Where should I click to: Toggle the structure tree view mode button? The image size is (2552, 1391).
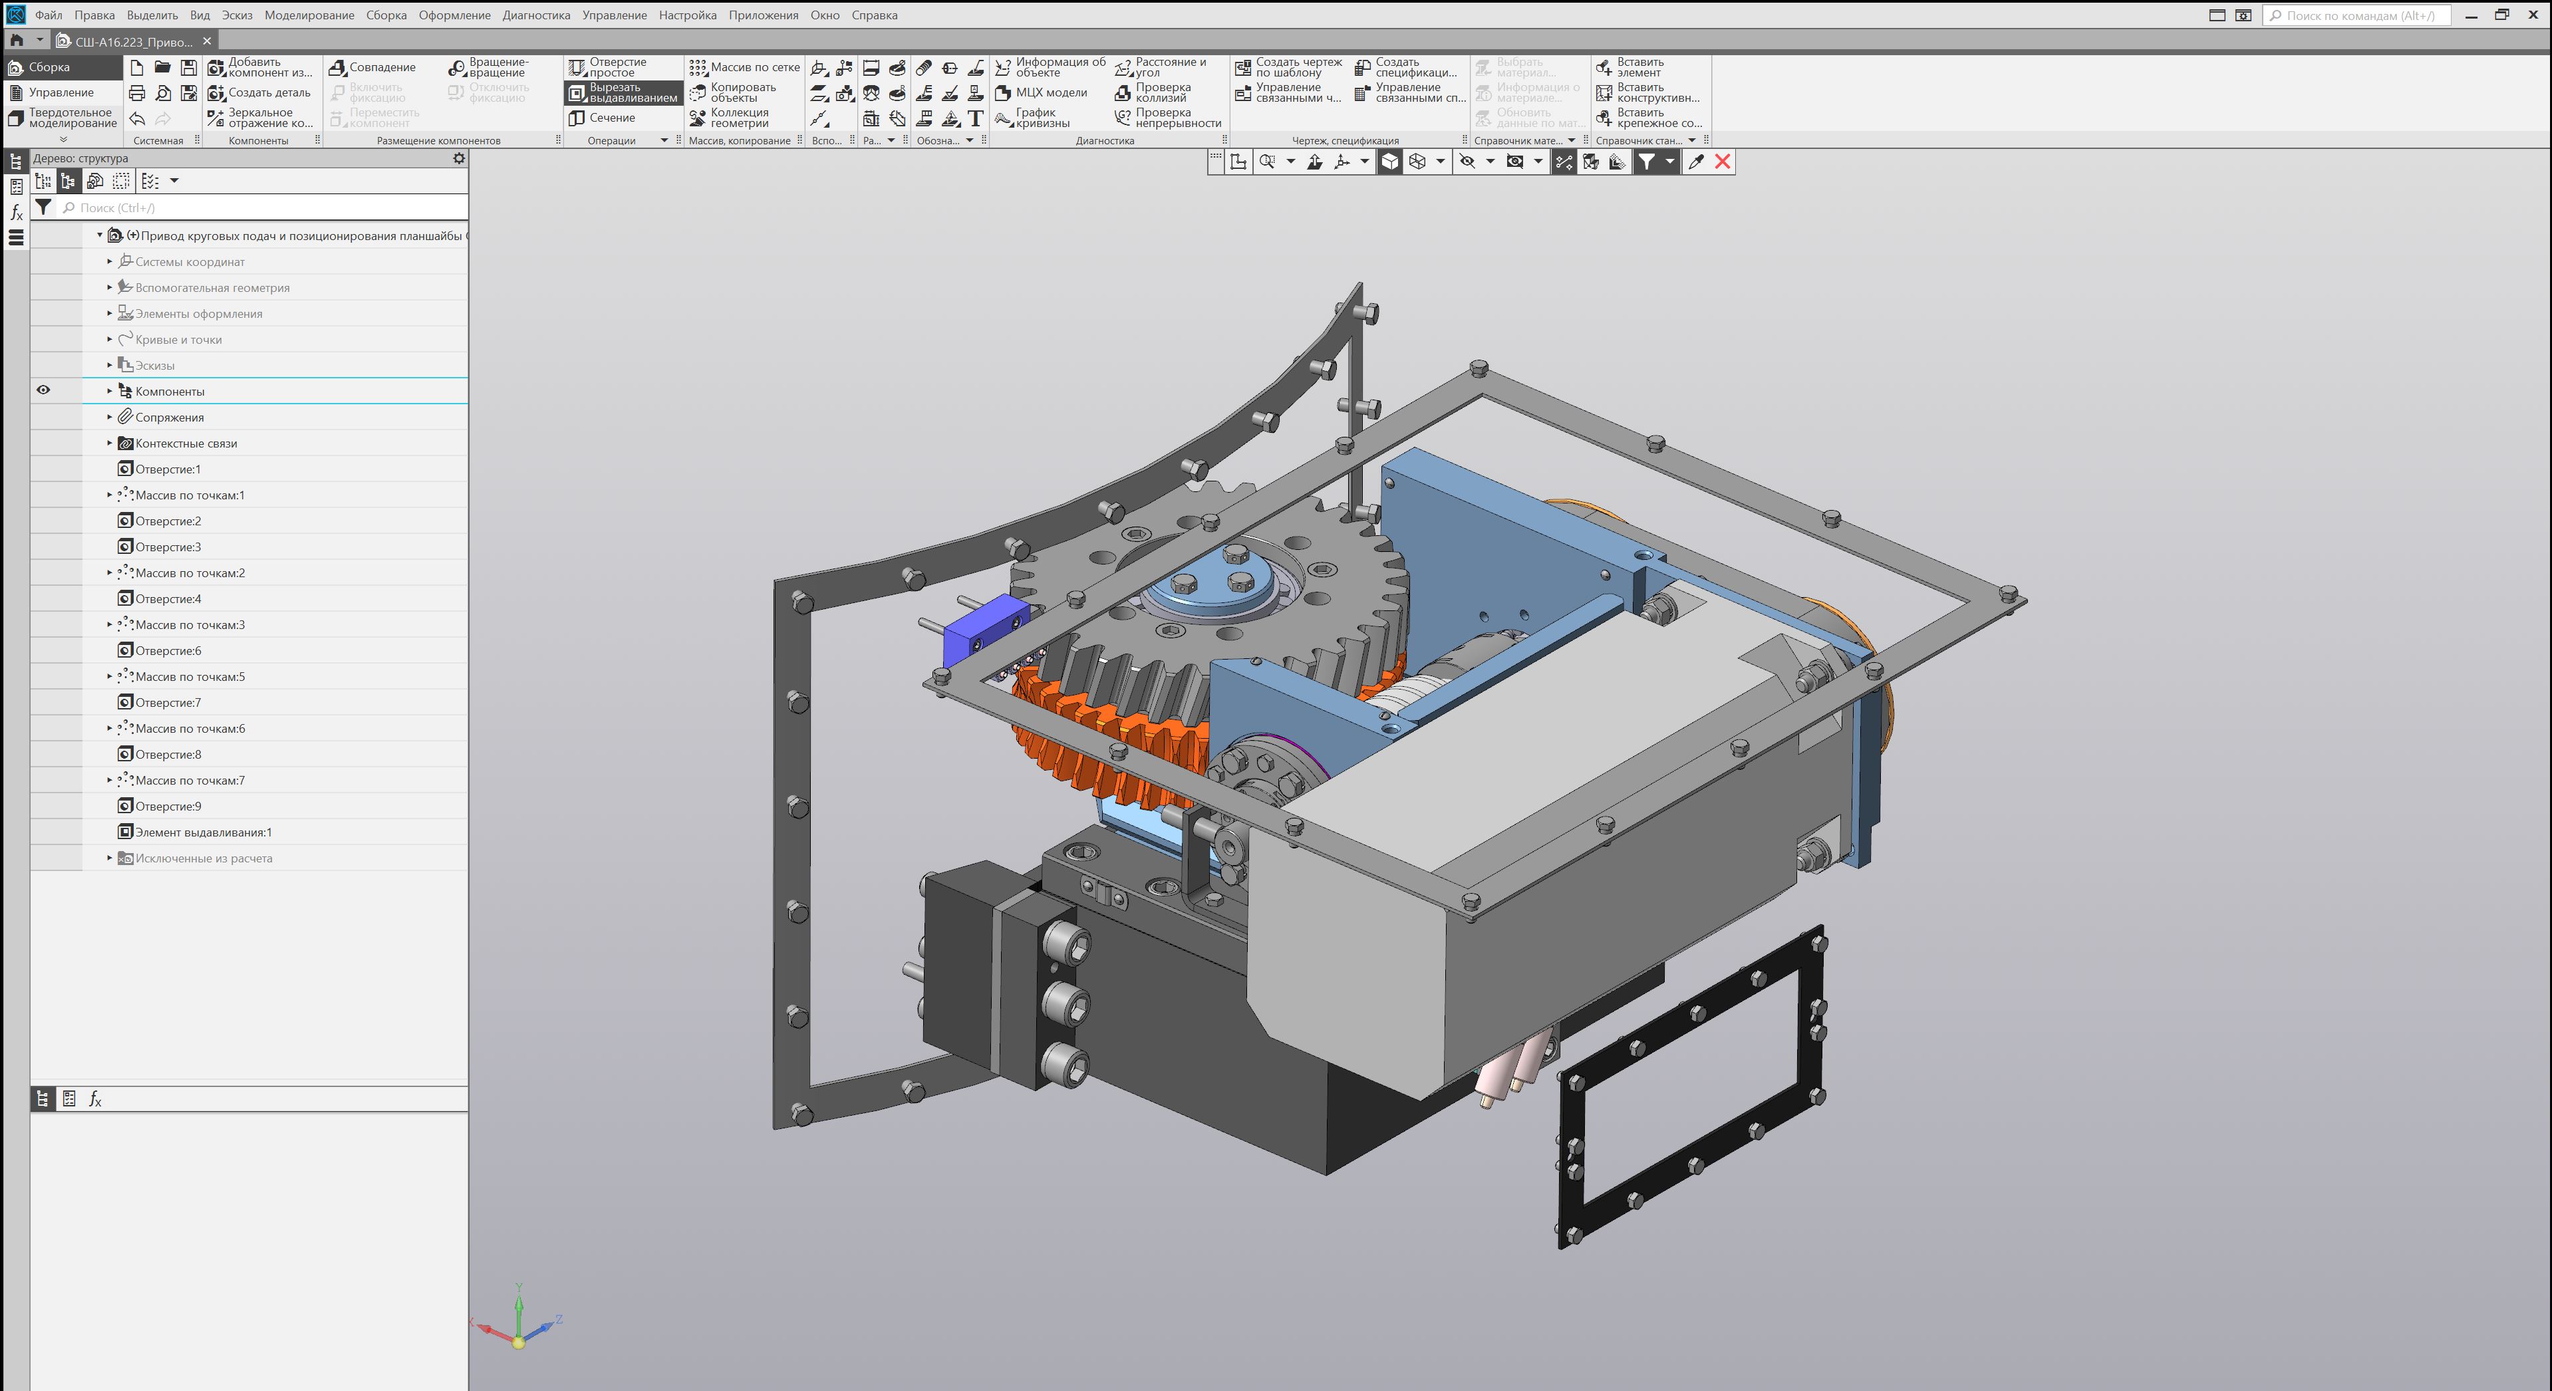coord(69,180)
